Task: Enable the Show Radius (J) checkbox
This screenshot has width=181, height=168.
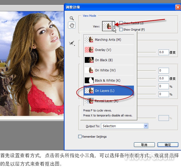Action: (x=121, y=23)
